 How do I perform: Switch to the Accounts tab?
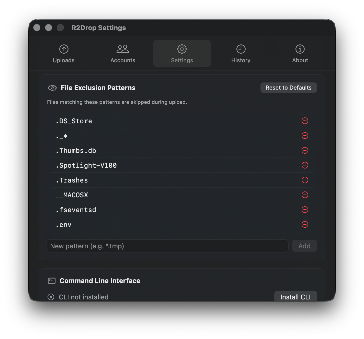click(123, 54)
